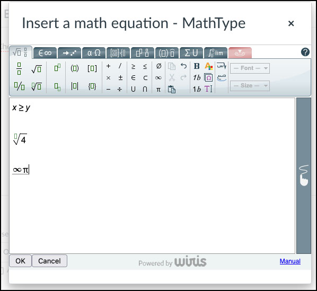Open the handwriting input panel

[304, 175]
